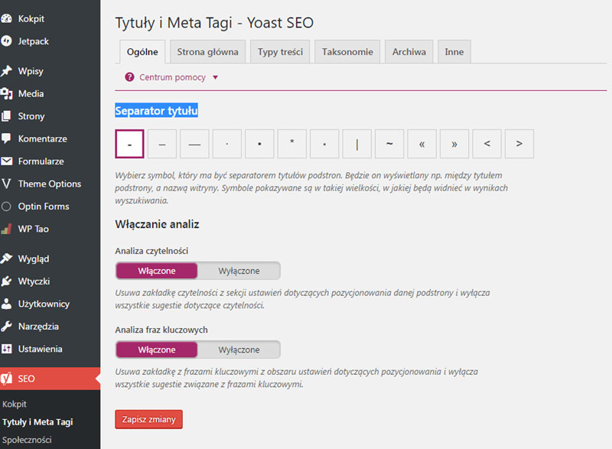Set readability analysis to Wyłączone
The height and width of the screenshot is (449, 612).
239,271
